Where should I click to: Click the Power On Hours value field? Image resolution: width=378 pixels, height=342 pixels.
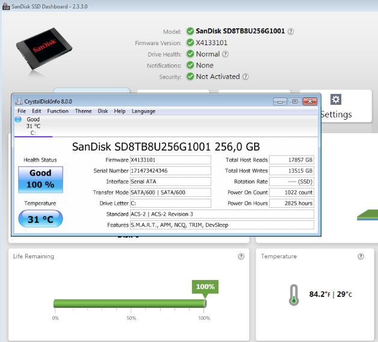[x=291, y=204]
